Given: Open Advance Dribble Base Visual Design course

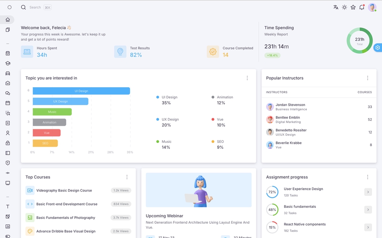Looking at the screenshot, I should [66, 231].
